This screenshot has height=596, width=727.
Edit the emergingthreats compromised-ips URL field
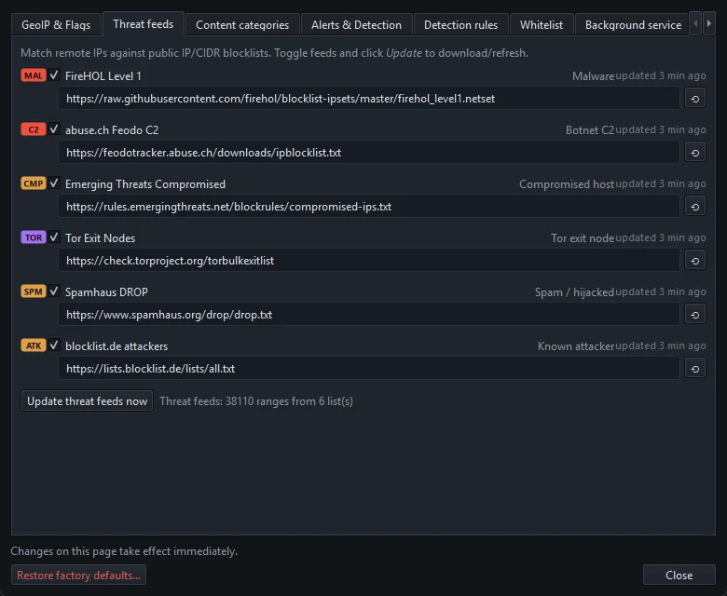[x=368, y=207]
